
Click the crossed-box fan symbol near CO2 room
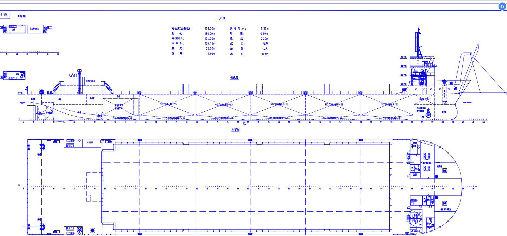80,229
